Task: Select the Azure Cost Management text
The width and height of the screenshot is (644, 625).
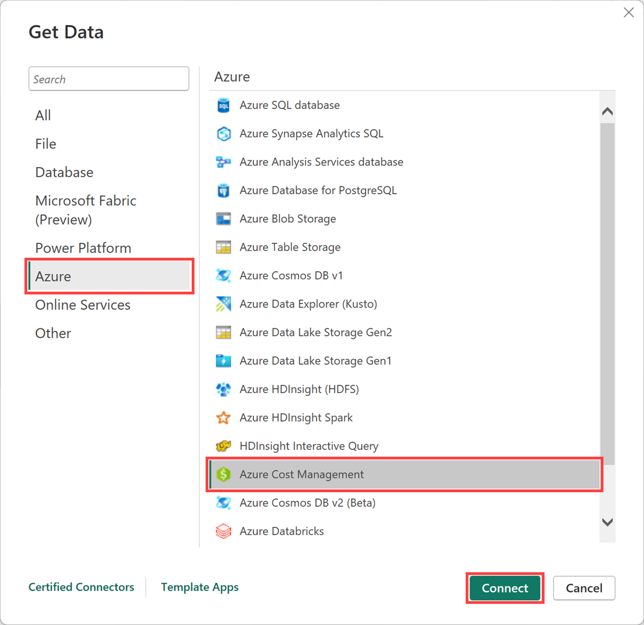Action: pos(302,474)
